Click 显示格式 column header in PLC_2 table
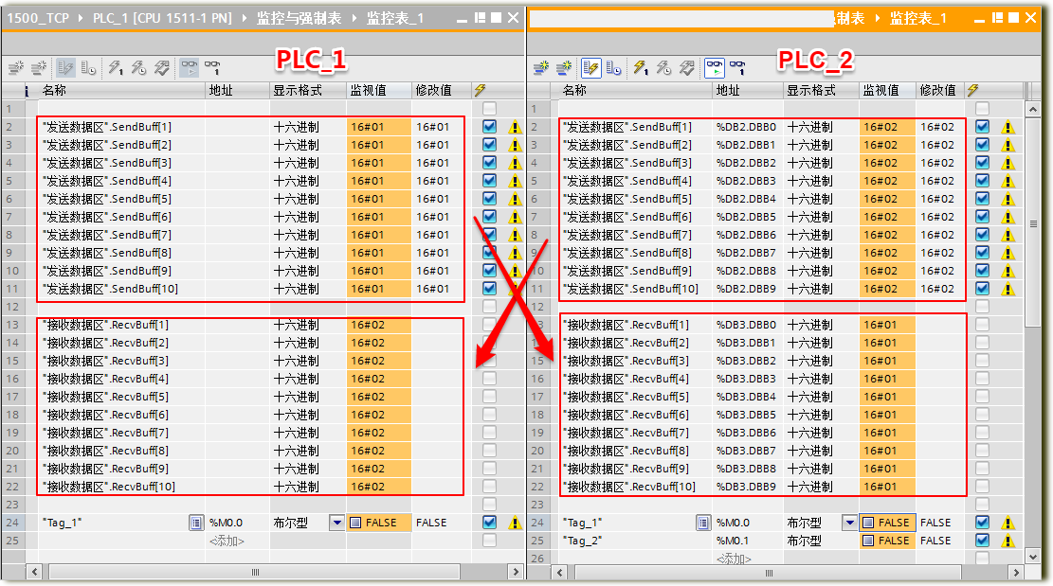Image resolution: width=1053 pixels, height=586 pixels. tap(822, 90)
